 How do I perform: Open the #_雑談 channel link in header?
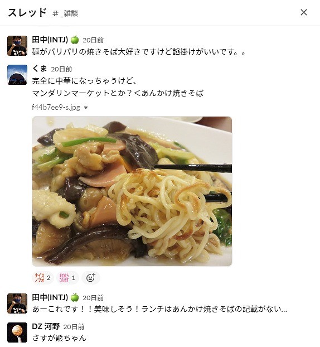pos(65,13)
